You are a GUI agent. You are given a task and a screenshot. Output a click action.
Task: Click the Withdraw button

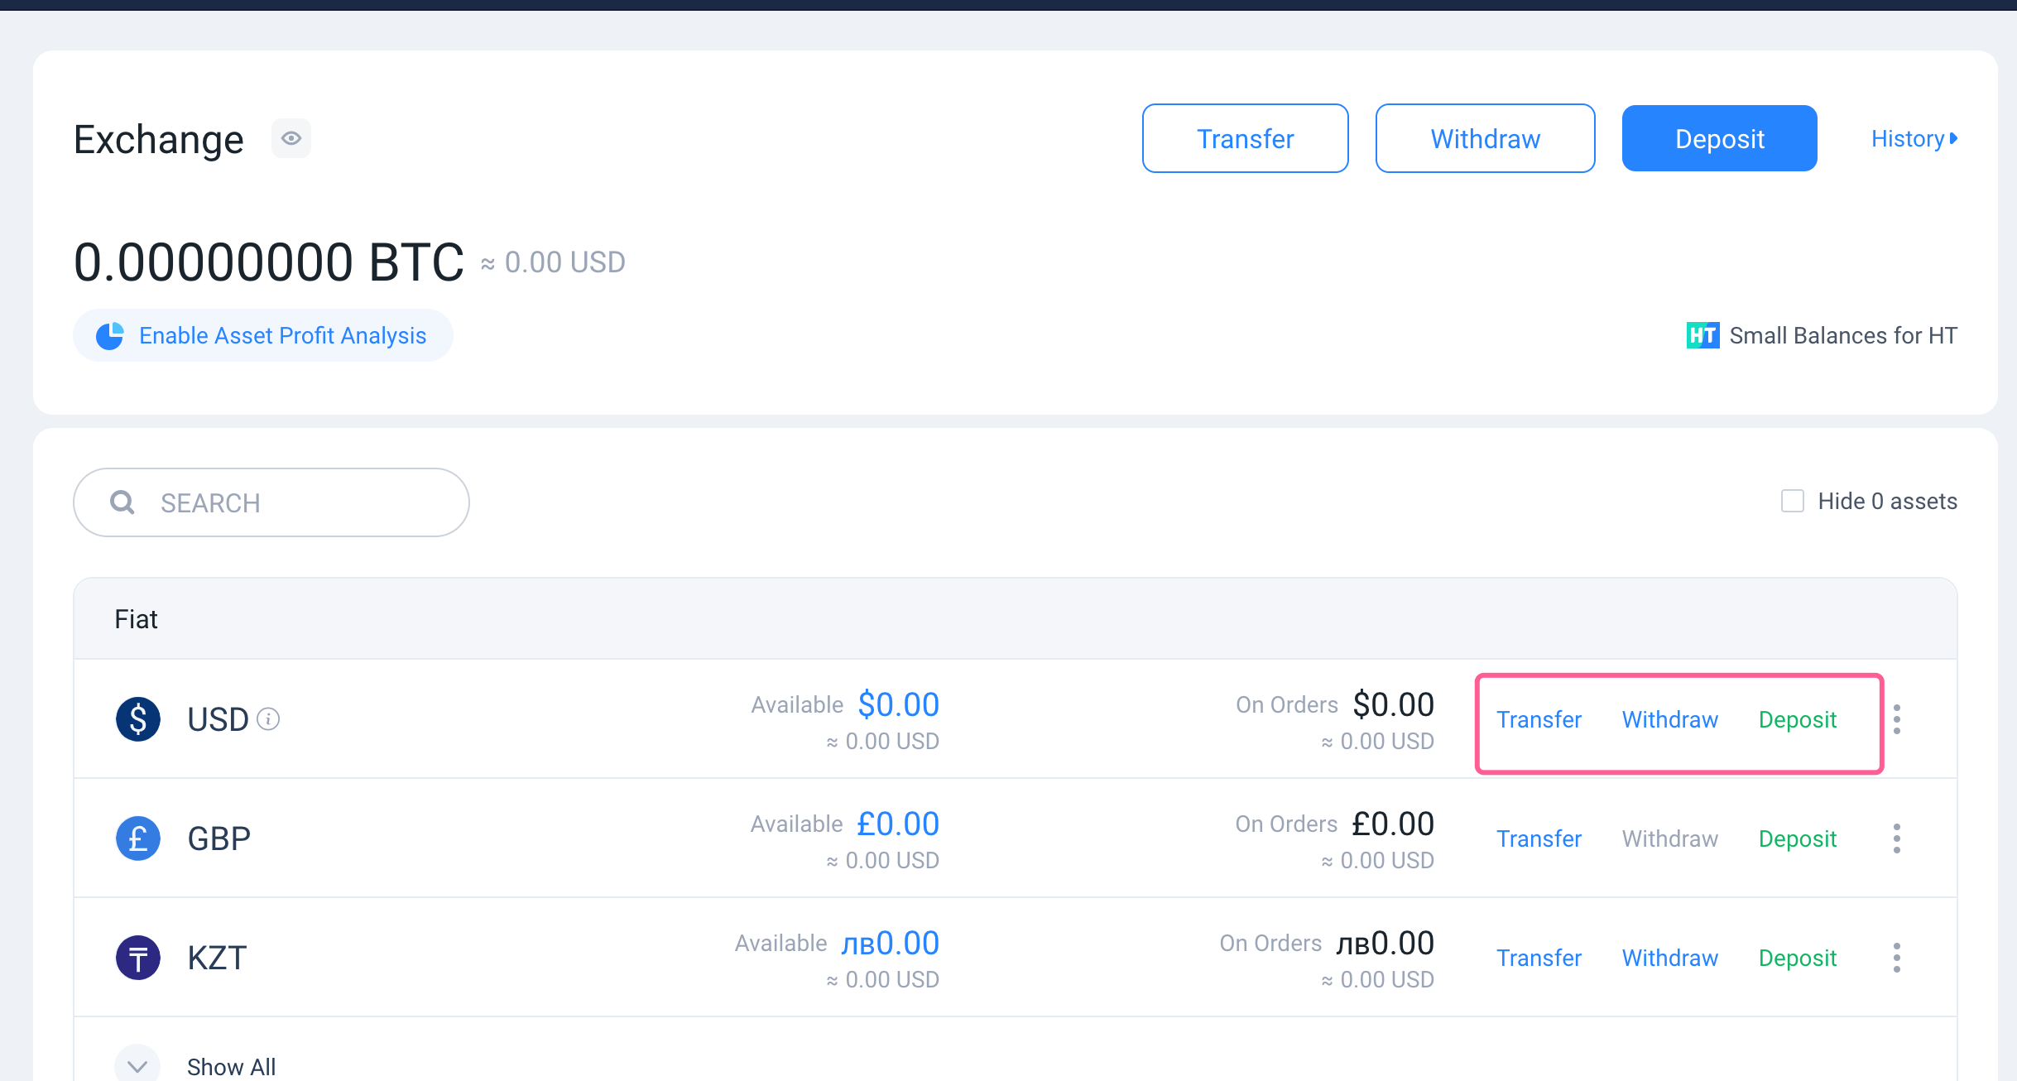1485,139
